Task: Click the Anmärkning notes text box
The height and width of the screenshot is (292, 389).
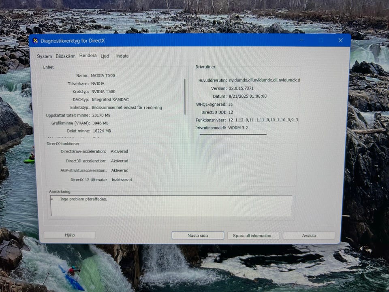Action: (x=171, y=206)
